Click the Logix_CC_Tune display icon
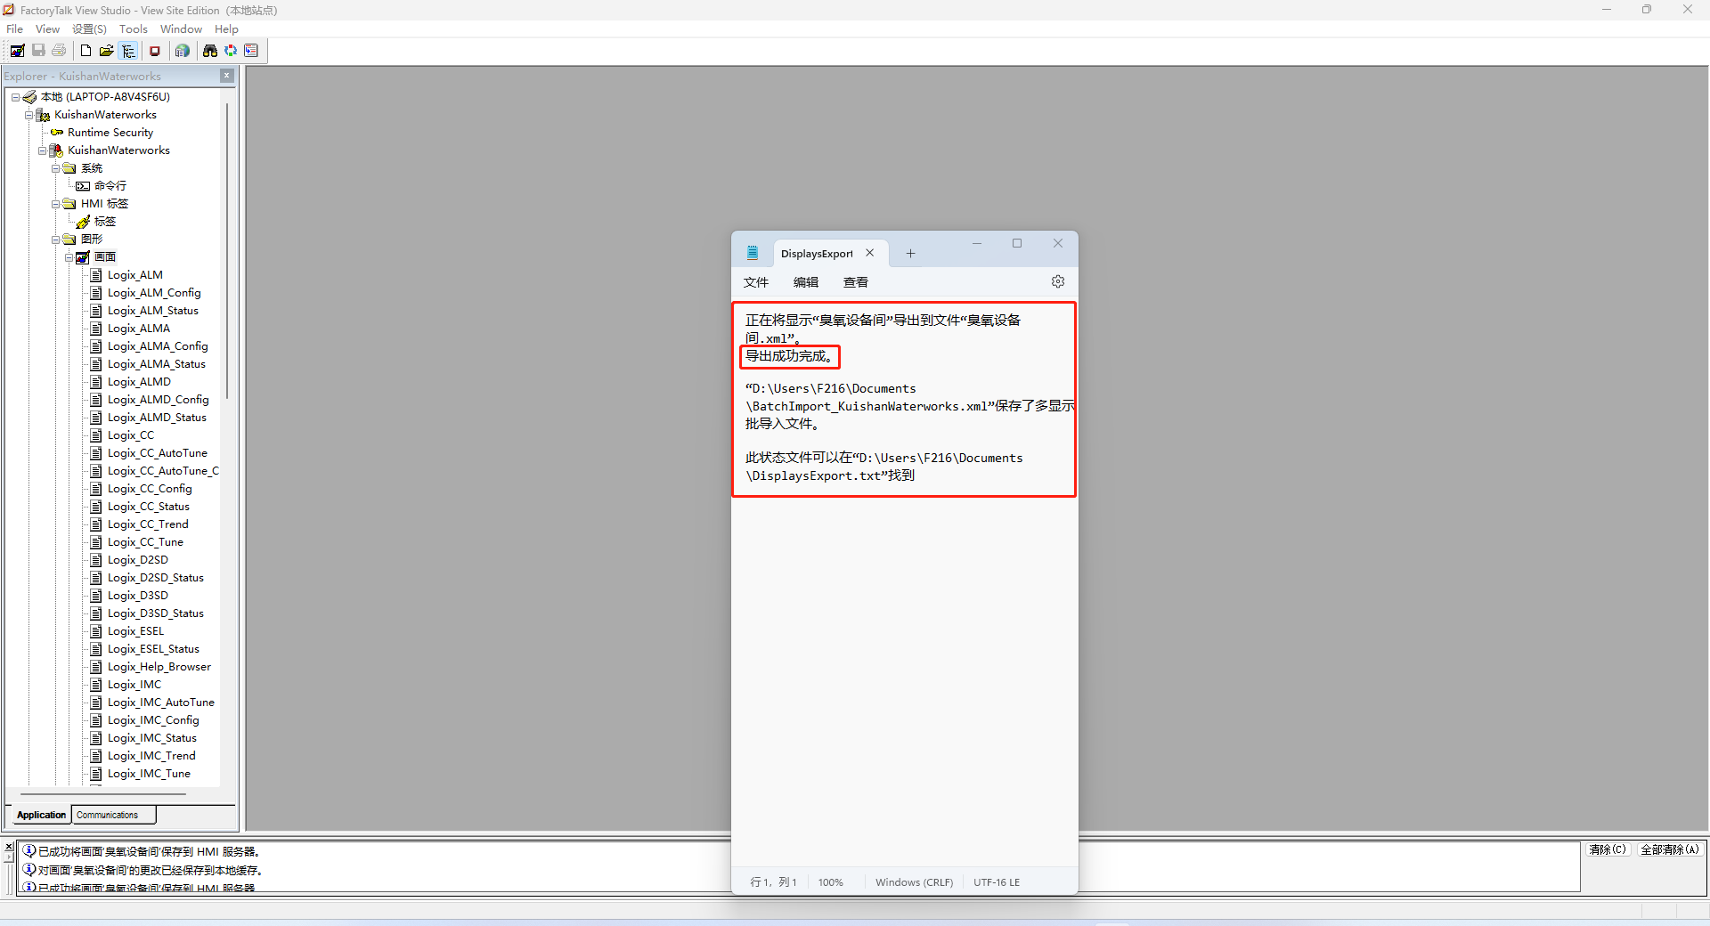 pos(96,542)
